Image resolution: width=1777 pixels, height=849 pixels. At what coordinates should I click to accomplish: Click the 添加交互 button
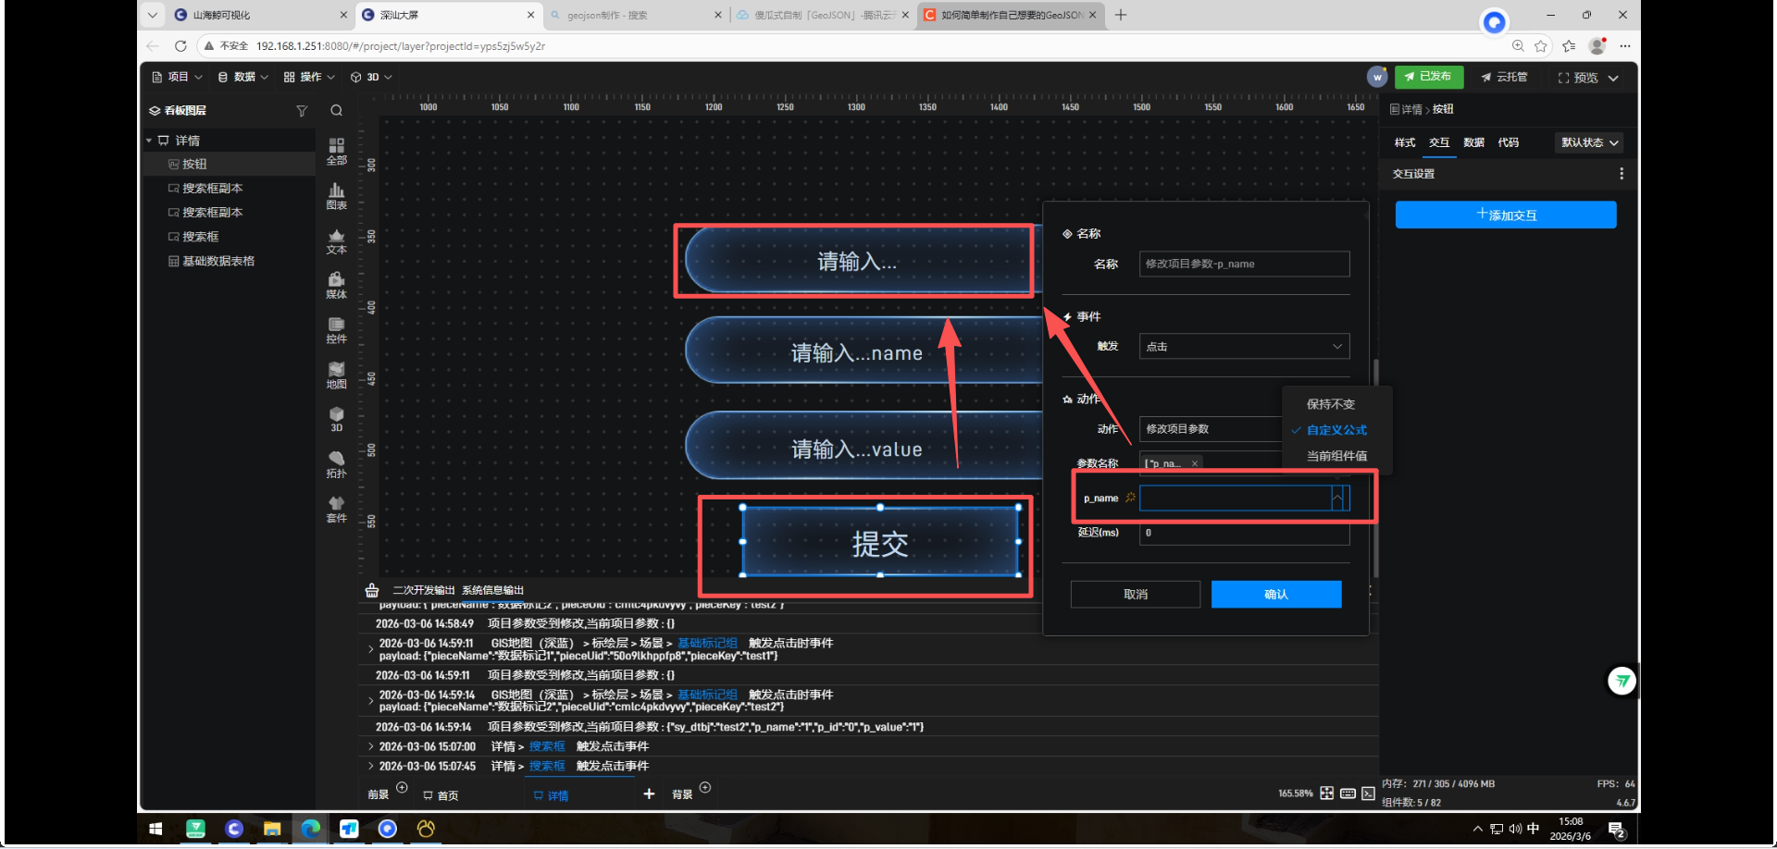(x=1505, y=215)
